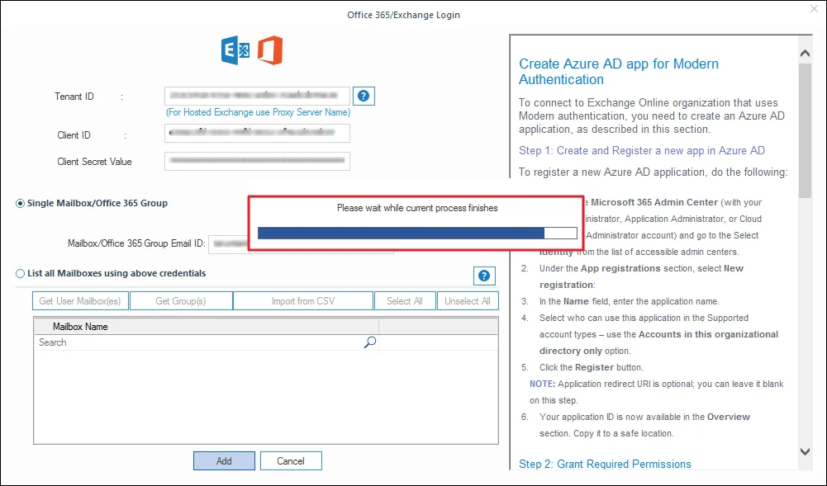This screenshot has height=486, width=827.
Task: Click the Select All button
Action: [x=405, y=301]
